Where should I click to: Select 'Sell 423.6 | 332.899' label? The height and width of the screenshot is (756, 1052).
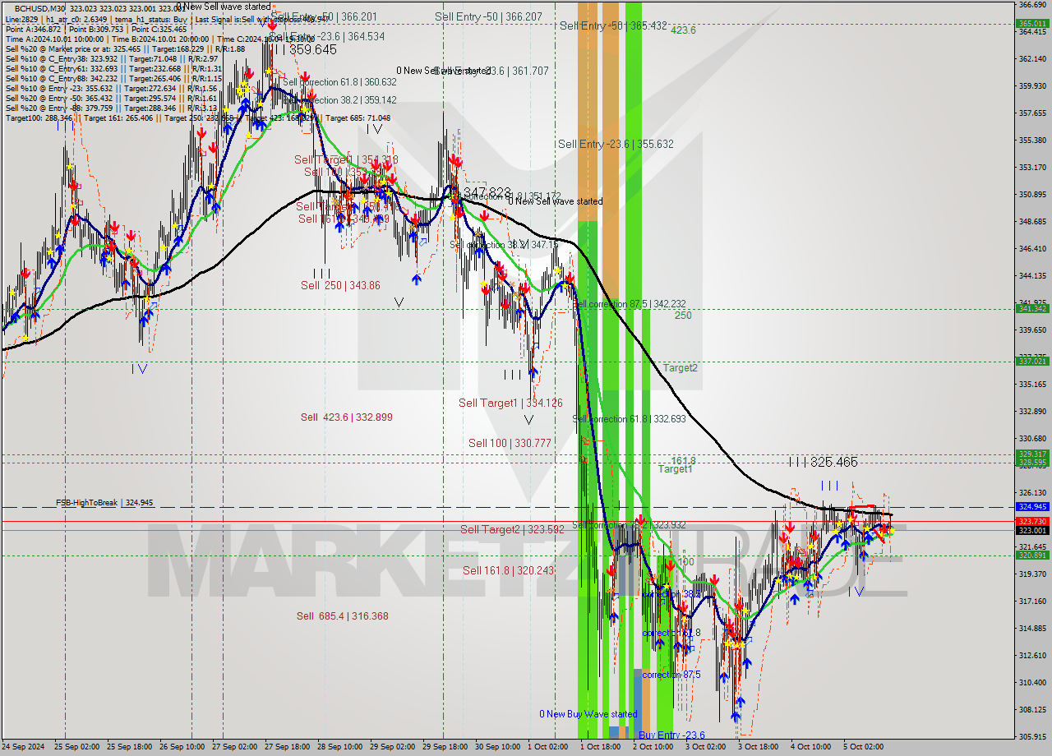[x=346, y=417]
